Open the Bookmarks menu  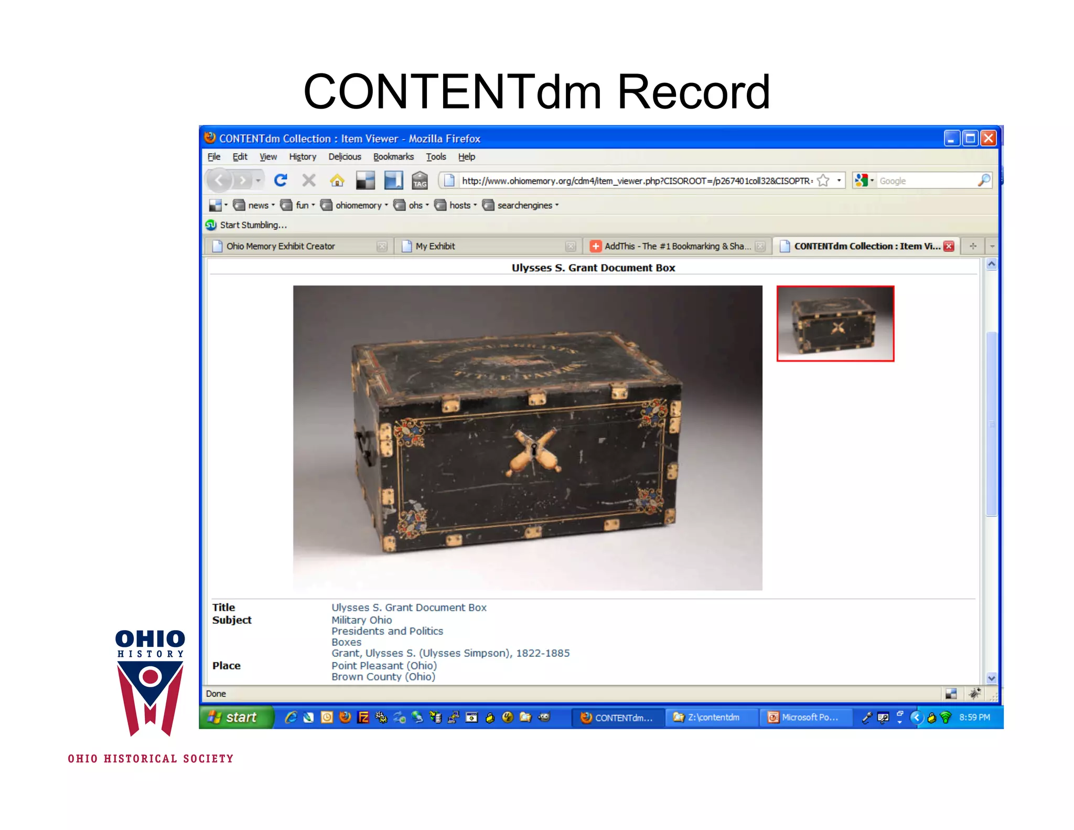[393, 156]
